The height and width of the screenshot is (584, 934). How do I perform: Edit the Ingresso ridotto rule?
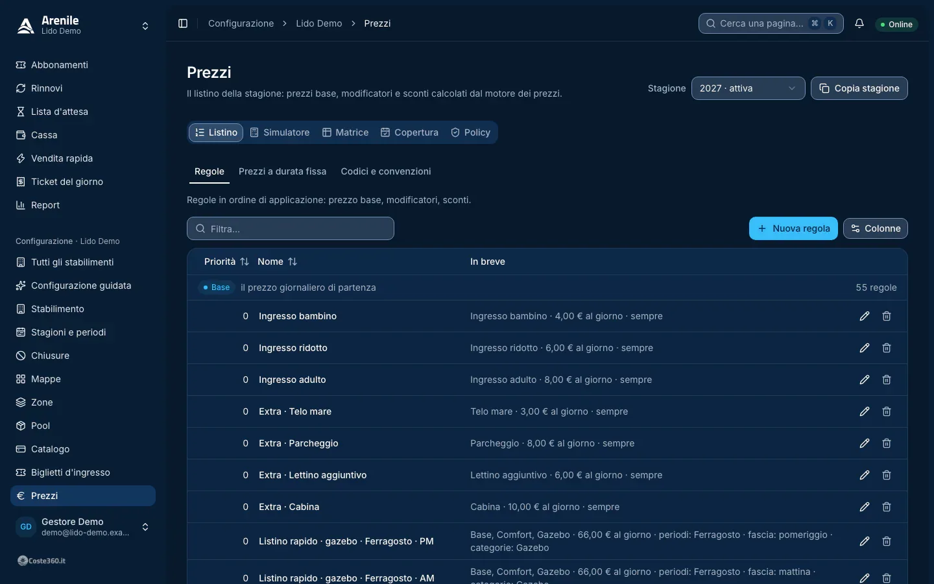(865, 348)
